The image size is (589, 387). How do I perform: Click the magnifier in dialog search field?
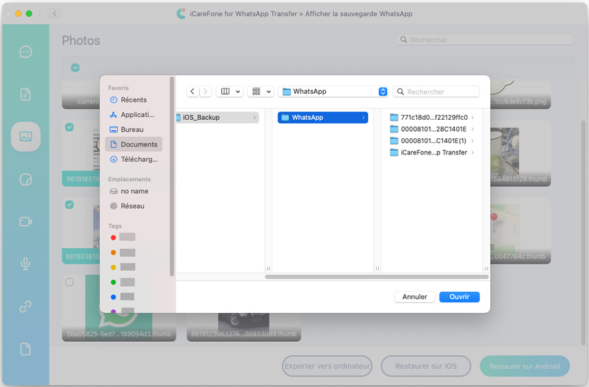401,92
